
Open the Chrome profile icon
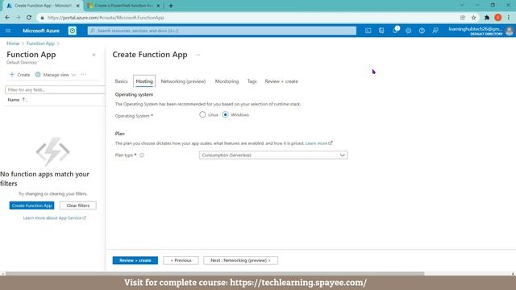498,18
